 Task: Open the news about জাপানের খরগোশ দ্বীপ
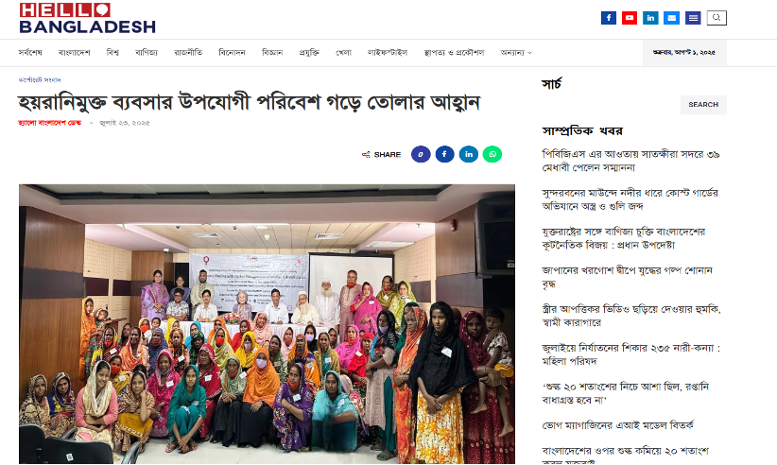point(628,277)
